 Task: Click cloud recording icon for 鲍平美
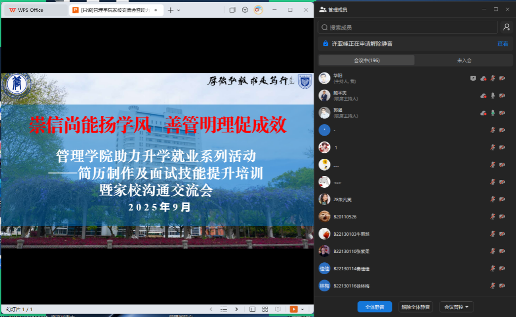(483, 96)
